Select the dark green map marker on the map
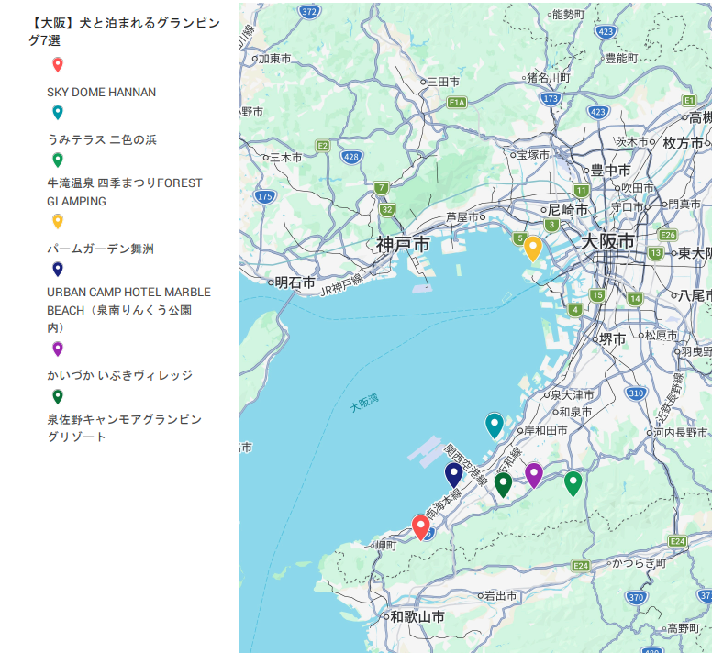 [x=503, y=484]
